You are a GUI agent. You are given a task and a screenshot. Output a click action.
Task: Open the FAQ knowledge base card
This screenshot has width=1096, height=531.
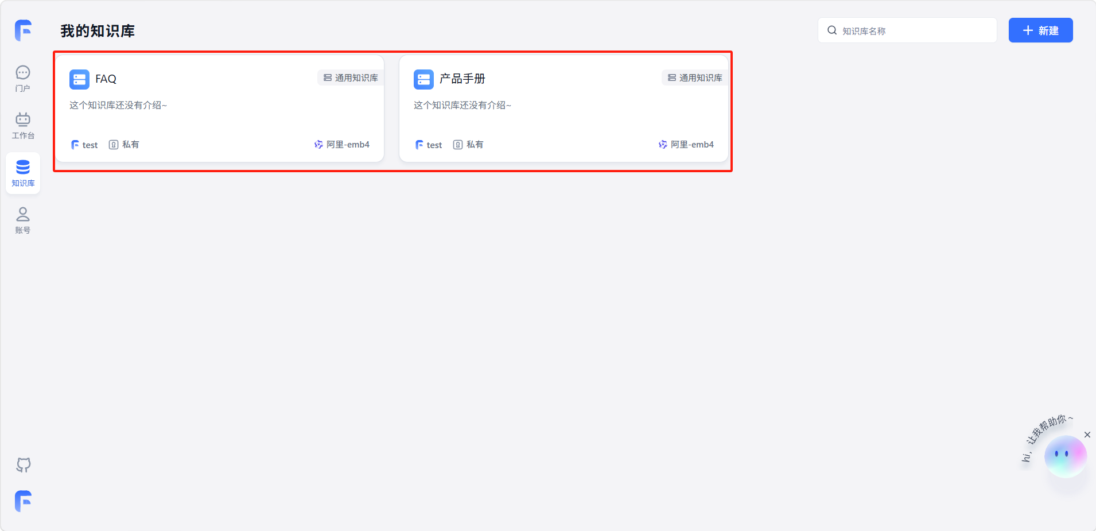pyautogui.click(x=219, y=109)
